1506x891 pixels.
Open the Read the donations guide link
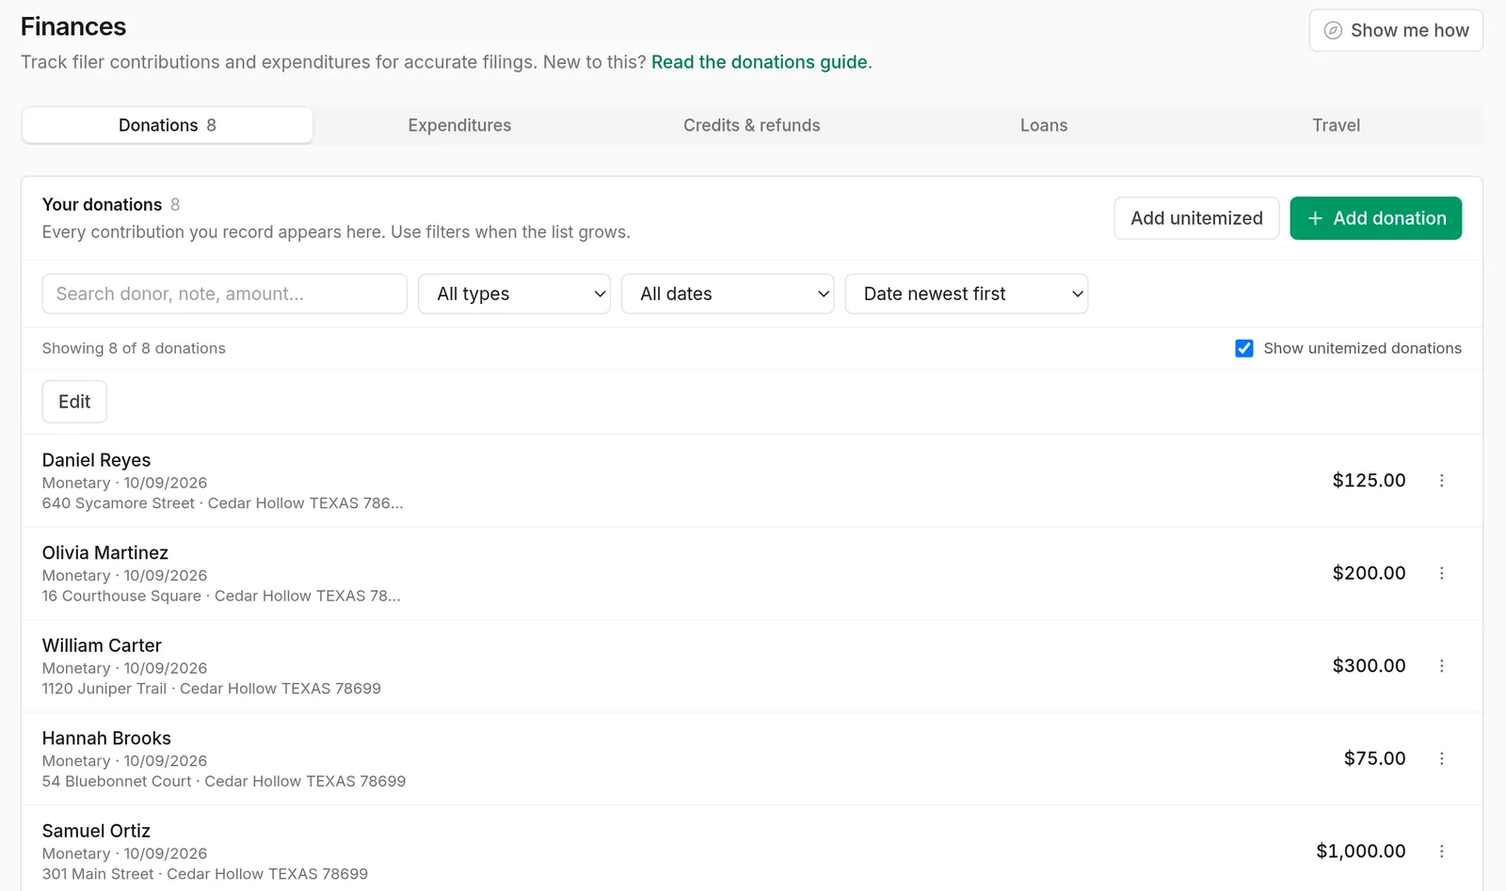tap(760, 62)
